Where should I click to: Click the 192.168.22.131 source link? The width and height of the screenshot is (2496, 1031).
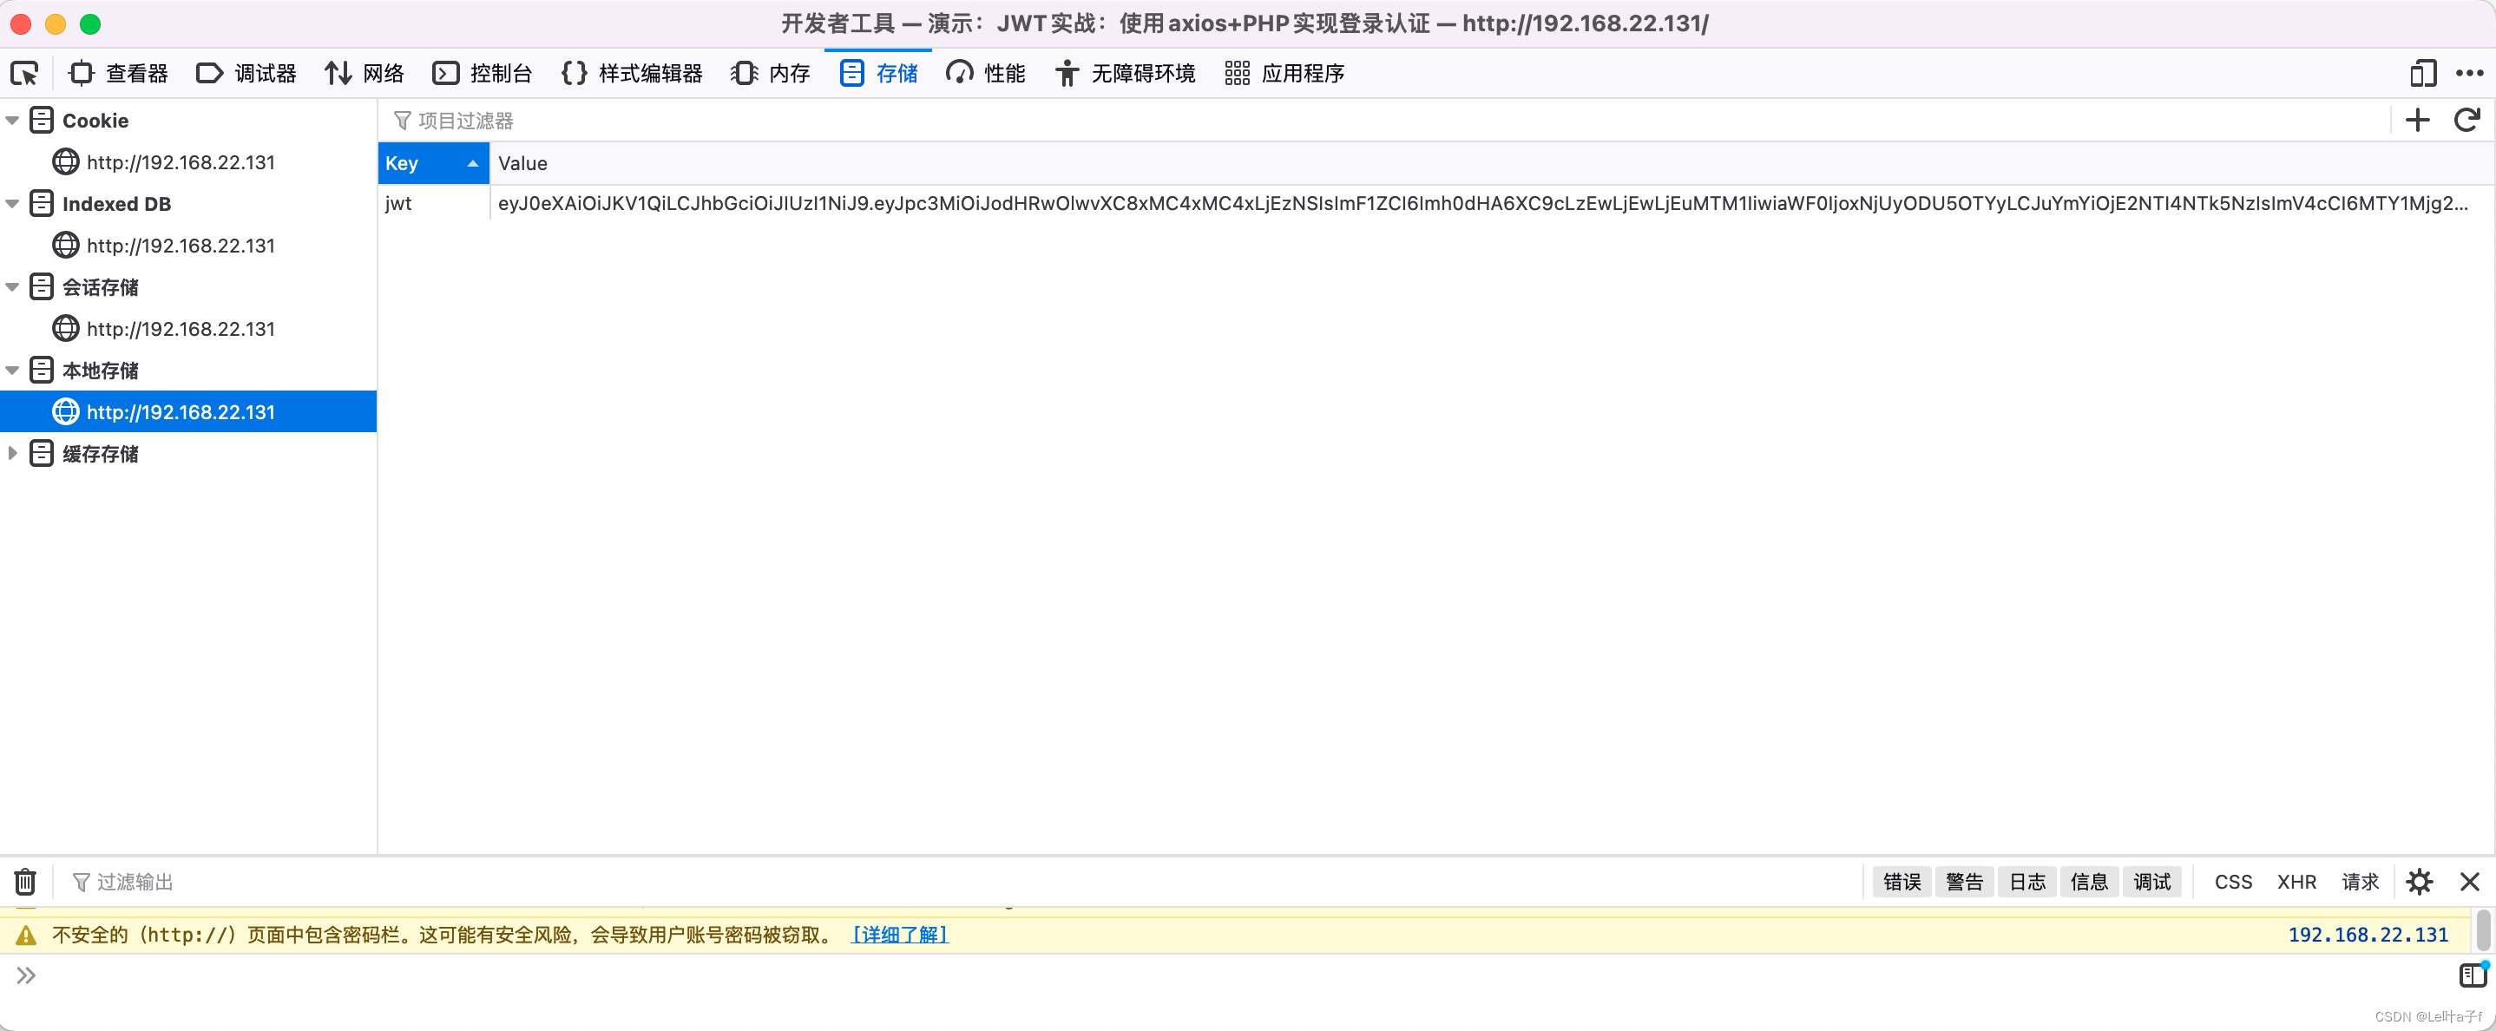coord(2368,935)
